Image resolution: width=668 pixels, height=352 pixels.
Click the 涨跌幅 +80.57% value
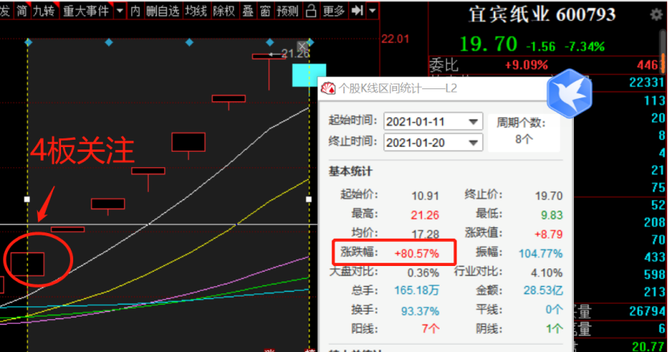[x=416, y=254]
